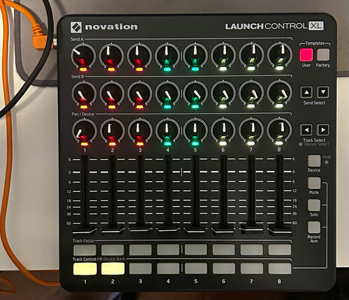Tap Track Focus button for channel 3
The width and height of the screenshot is (349, 300).
[140, 250]
